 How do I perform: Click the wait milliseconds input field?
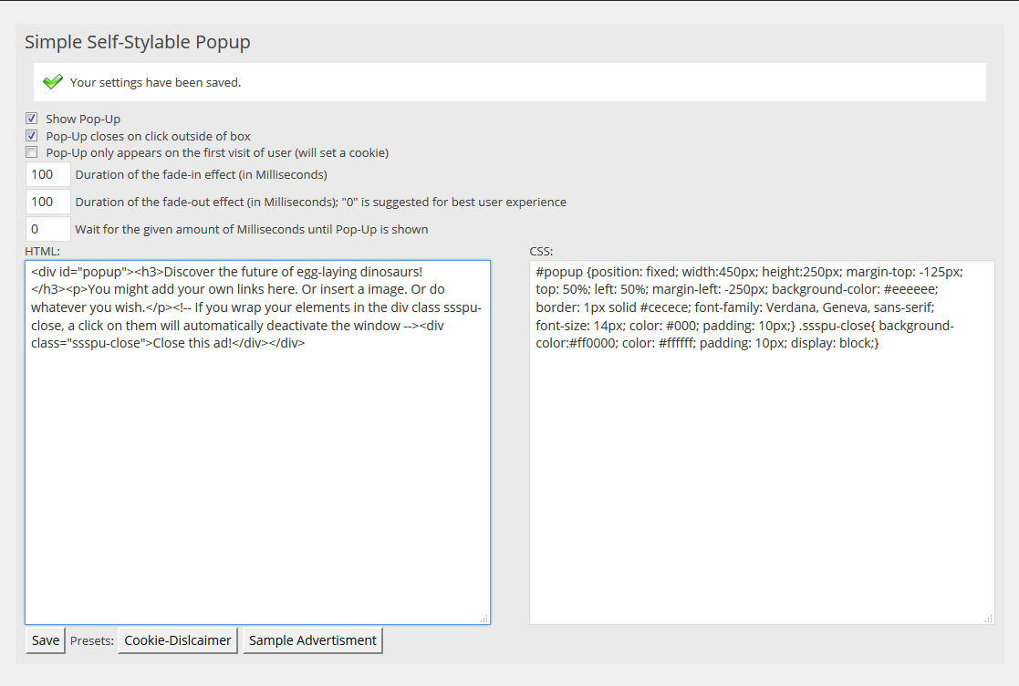(x=48, y=229)
